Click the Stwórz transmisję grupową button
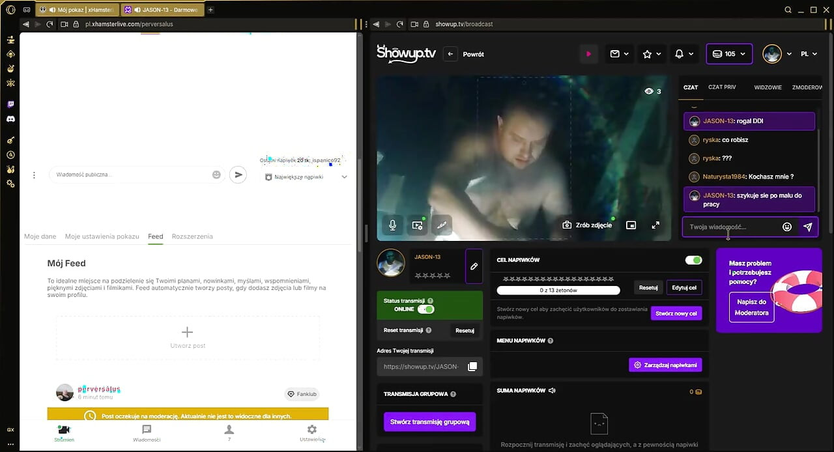The width and height of the screenshot is (834, 452). [x=430, y=421]
